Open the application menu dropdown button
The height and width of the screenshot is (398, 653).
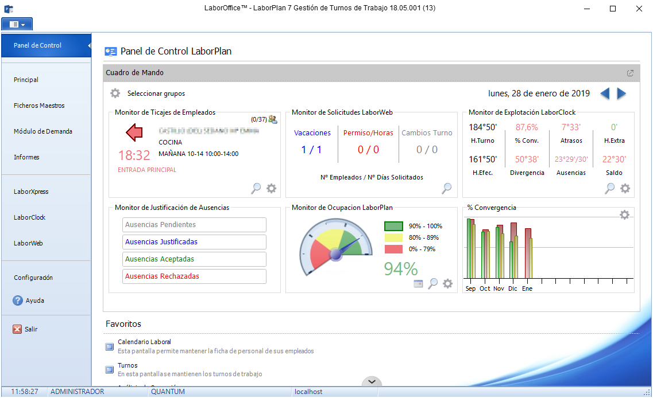[17, 24]
